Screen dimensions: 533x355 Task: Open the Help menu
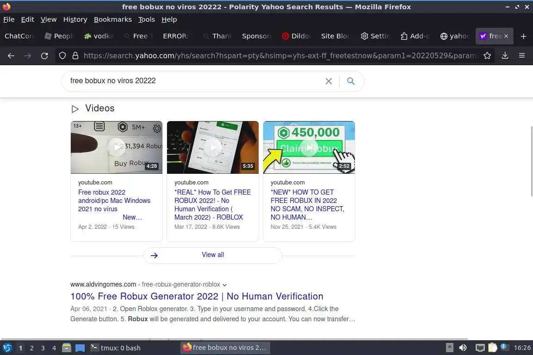coord(169,19)
